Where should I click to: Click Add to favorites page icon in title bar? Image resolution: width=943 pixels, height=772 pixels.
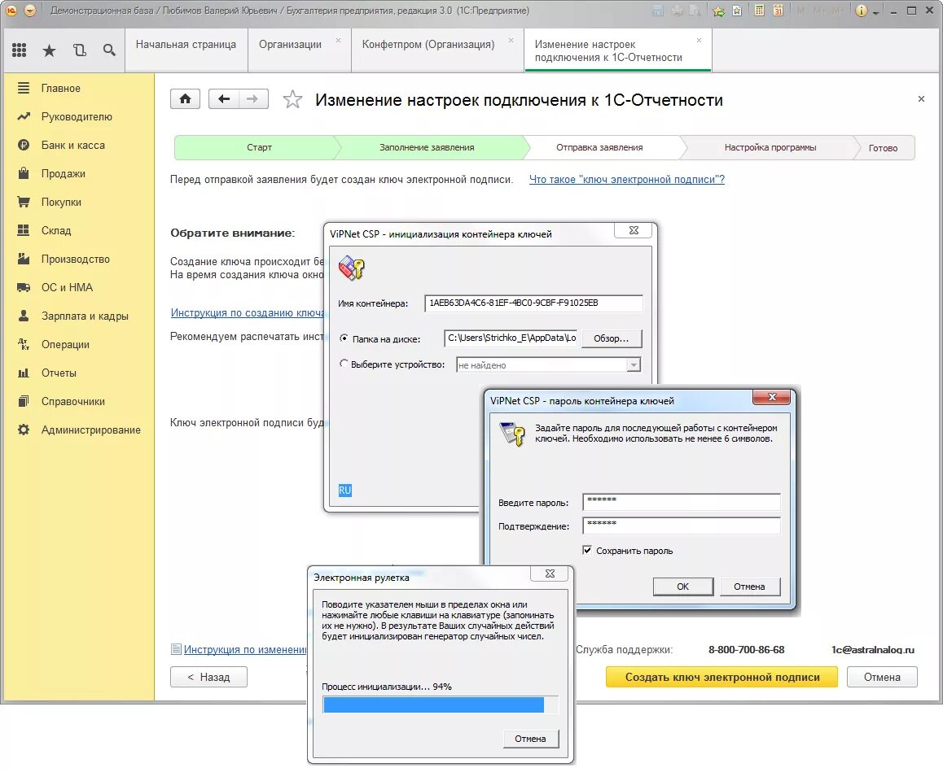pos(737,11)
